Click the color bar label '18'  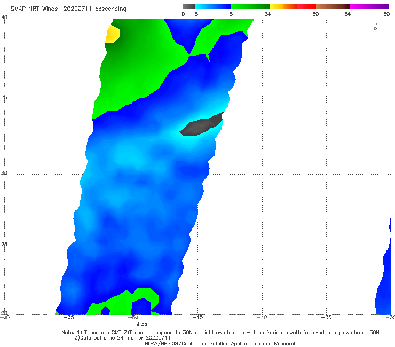pos(230,14)
